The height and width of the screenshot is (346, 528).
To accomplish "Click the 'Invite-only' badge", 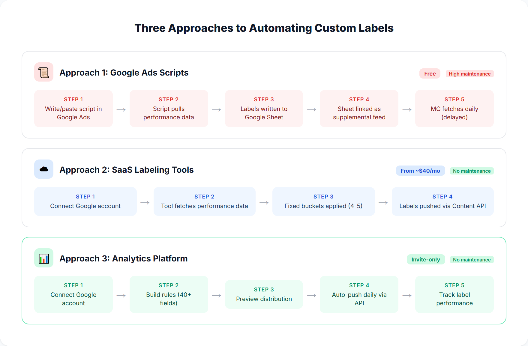I will coord(426,259).
